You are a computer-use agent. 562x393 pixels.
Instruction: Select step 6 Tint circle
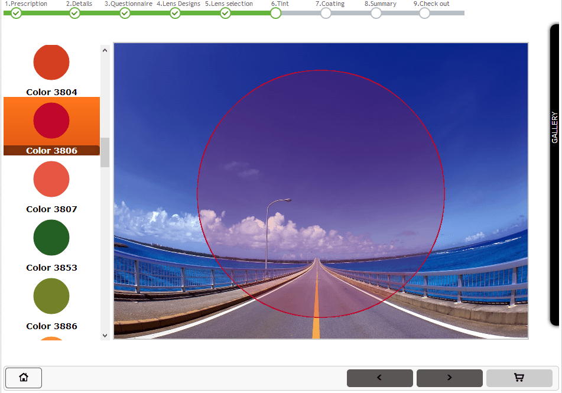click(x=275, y=13)
